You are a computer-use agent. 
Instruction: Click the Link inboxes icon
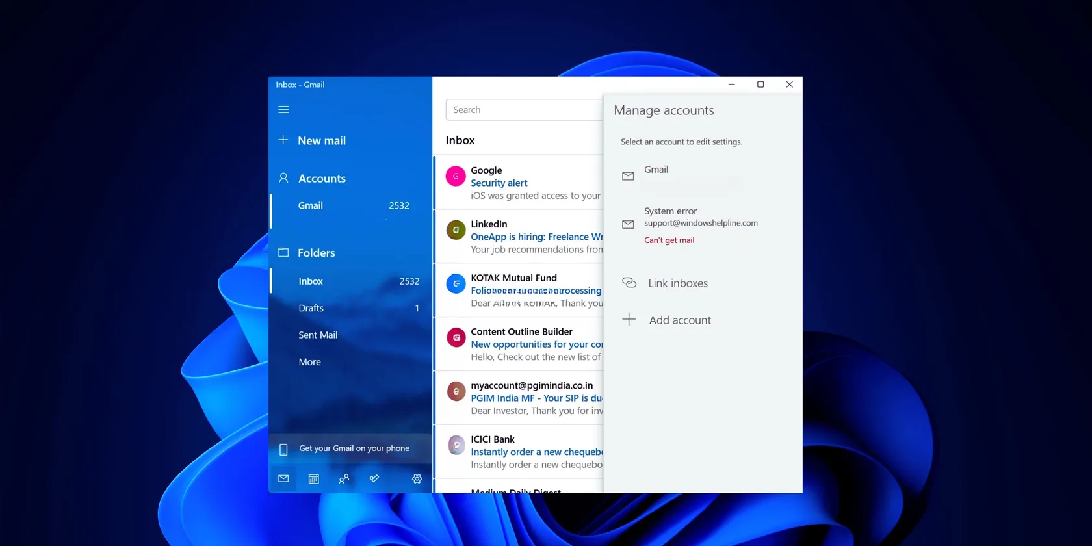coord(629,283)
